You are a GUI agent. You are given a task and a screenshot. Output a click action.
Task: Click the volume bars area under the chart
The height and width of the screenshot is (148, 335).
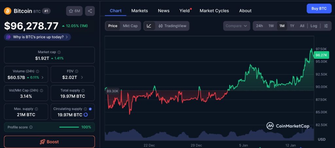(209, 135)
